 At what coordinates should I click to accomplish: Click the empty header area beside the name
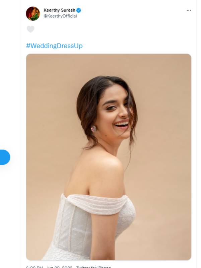(134, 13)
